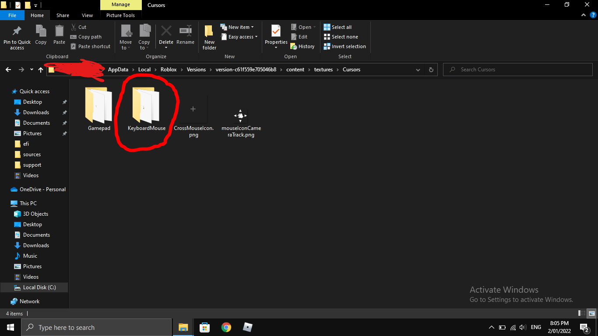
Task: Open the Recent locations dropdown arrow
Action: [x=32, y=70]
